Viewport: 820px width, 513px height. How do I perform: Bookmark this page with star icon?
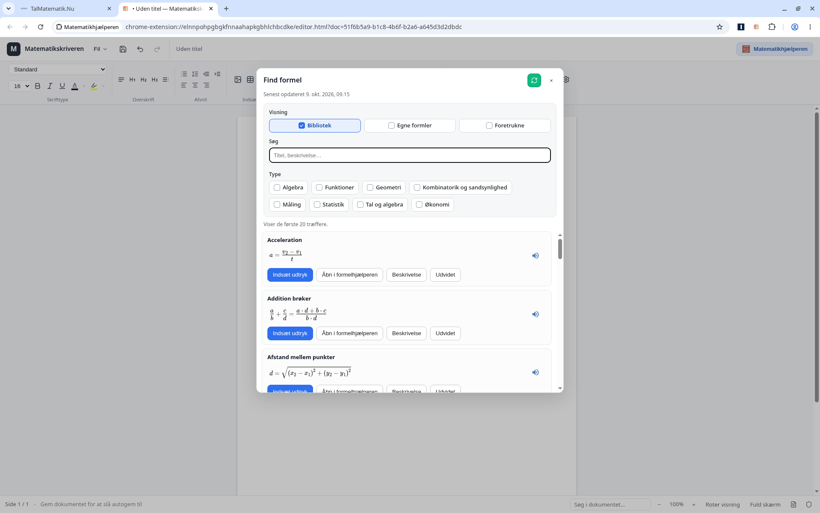click(x=720, y=27)
